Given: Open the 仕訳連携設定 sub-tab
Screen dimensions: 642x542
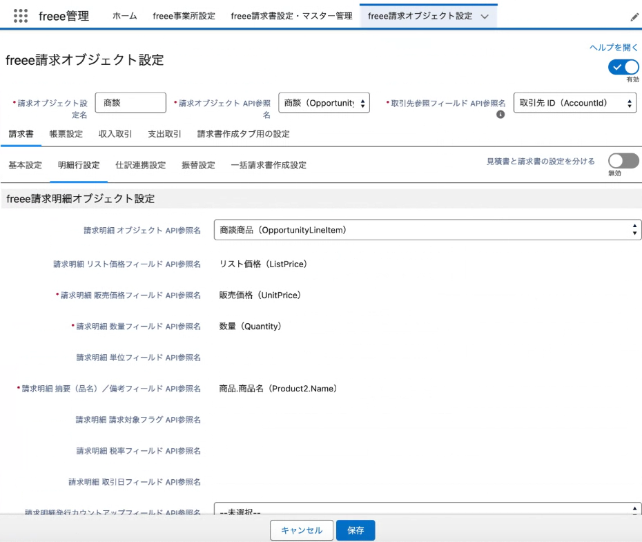Looking at the screenshot, I should pos(140,165).
